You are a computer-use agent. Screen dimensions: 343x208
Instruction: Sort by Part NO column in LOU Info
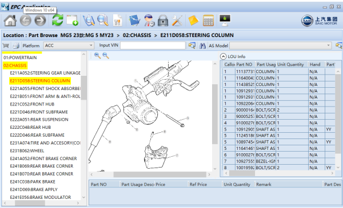click(245, 64)
